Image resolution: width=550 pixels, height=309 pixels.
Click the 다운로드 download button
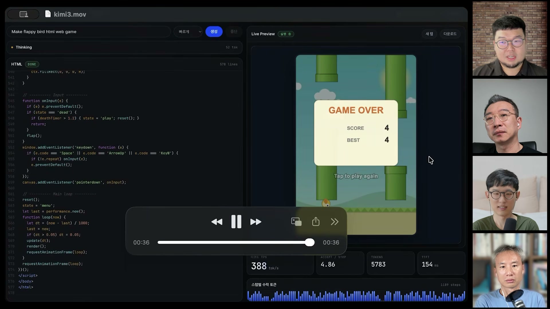(x=450, y=34)
